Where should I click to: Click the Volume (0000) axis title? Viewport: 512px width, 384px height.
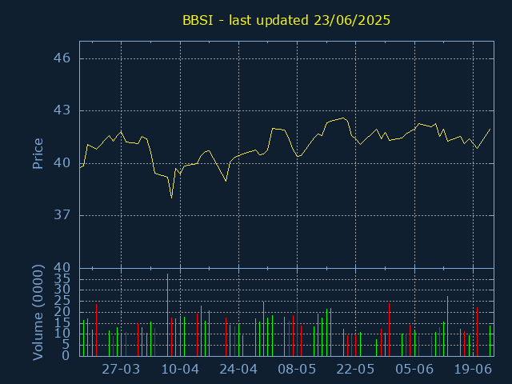(38, 313)
